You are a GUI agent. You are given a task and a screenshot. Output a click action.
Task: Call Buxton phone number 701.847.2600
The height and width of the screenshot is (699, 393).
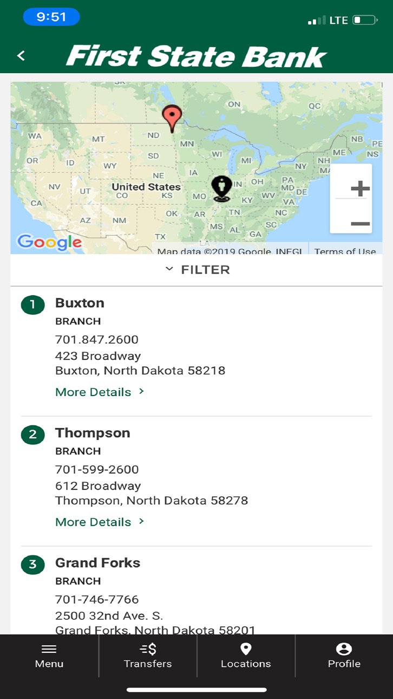click(97, 340)
